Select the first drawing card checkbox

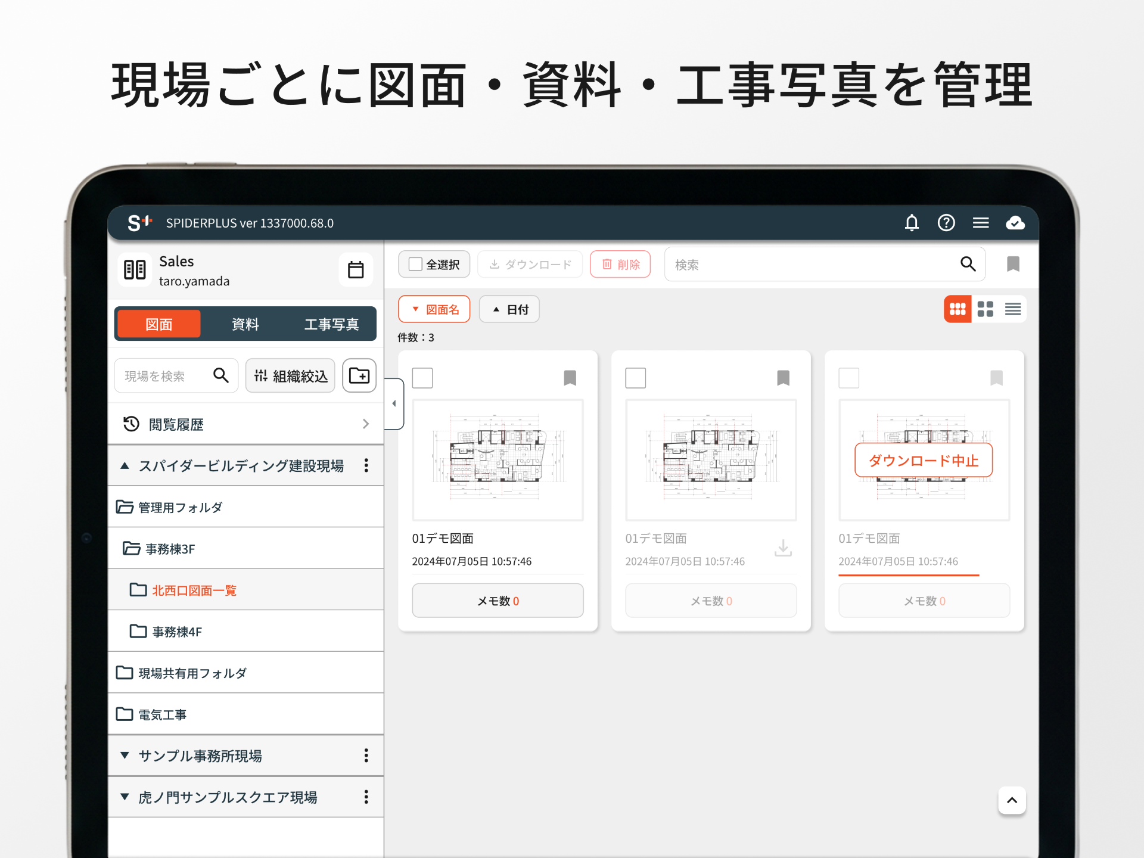pos(422,378)
